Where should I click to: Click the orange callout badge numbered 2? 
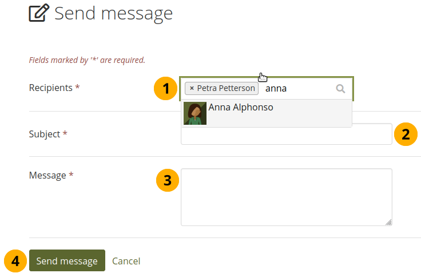pyautogui.click(x=406, y=134)
